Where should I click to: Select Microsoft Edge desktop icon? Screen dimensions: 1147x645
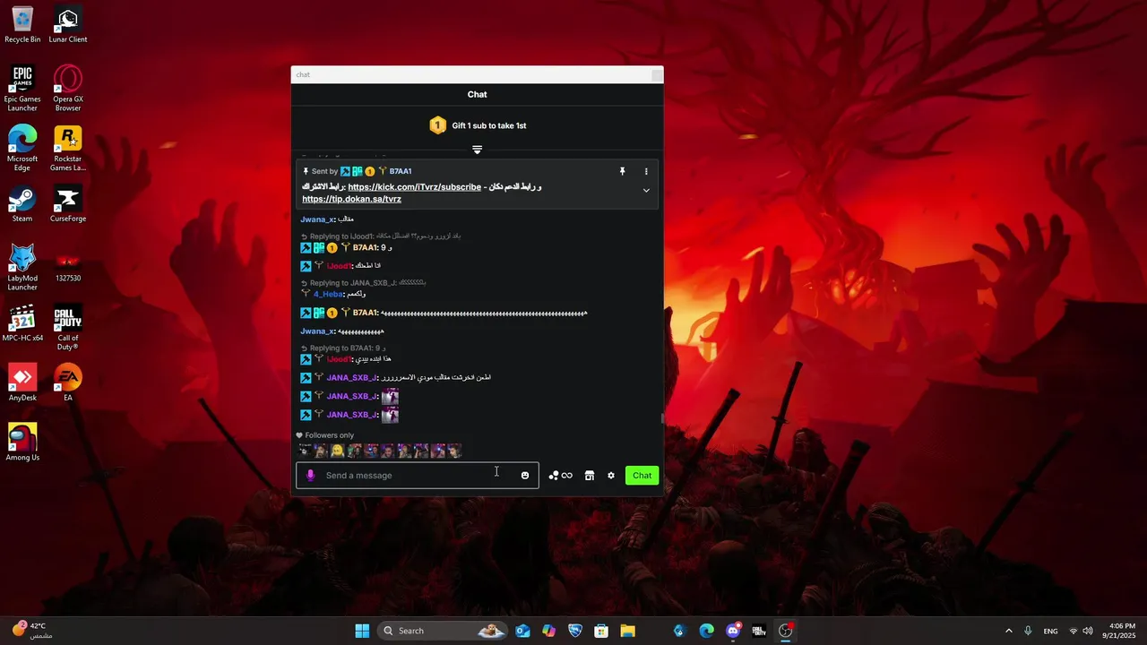point(22,148)
